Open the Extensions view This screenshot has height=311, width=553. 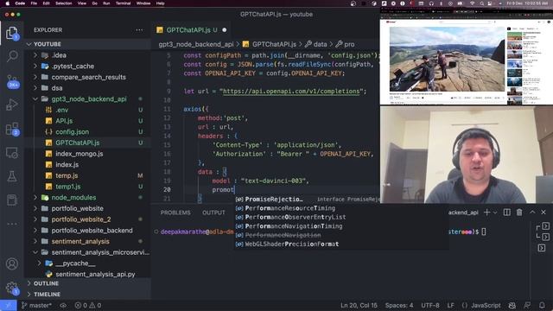[12, 129]
